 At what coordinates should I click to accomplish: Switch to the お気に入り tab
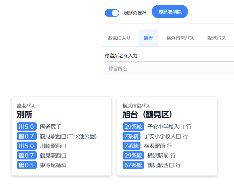point(119,38)
